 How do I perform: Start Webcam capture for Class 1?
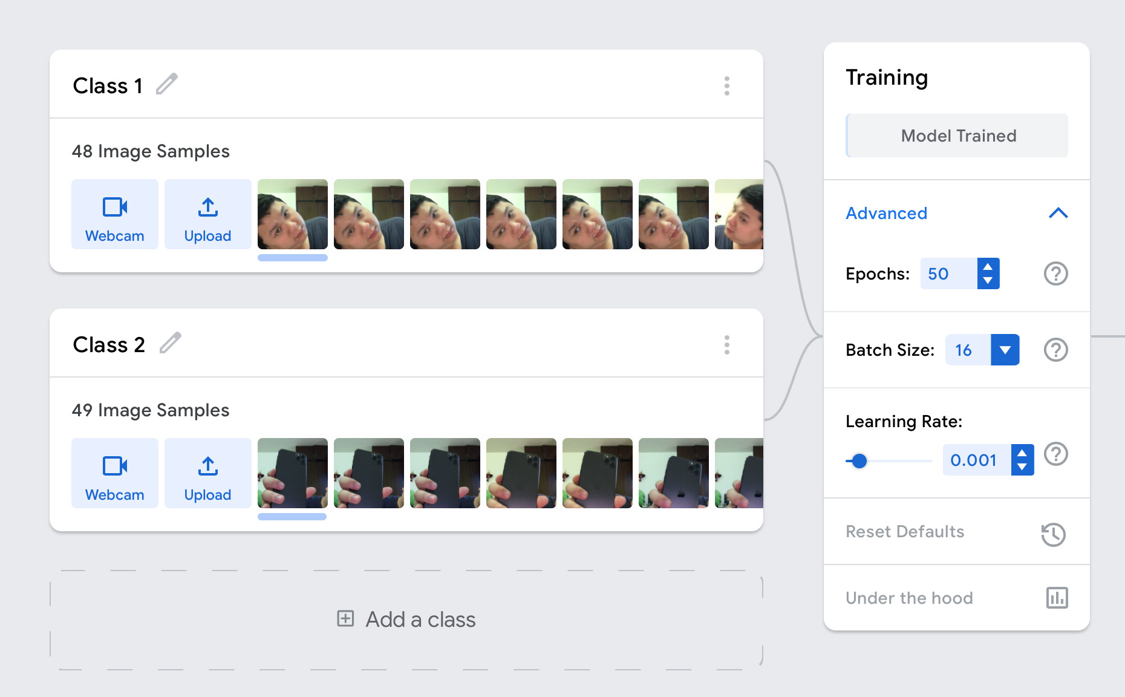coord(115,214)
